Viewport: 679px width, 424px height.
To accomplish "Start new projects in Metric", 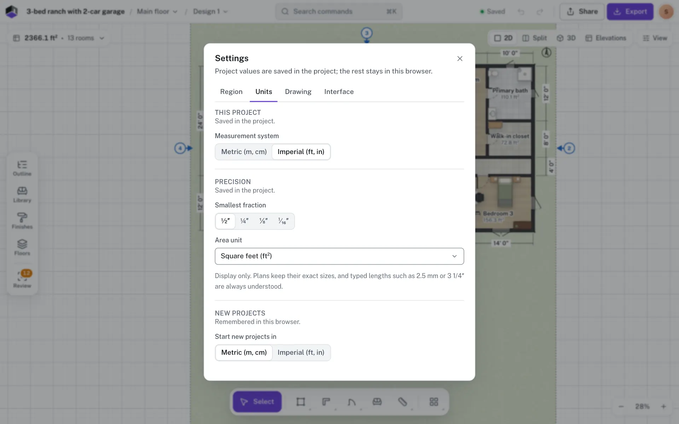I will click(244, 353).
